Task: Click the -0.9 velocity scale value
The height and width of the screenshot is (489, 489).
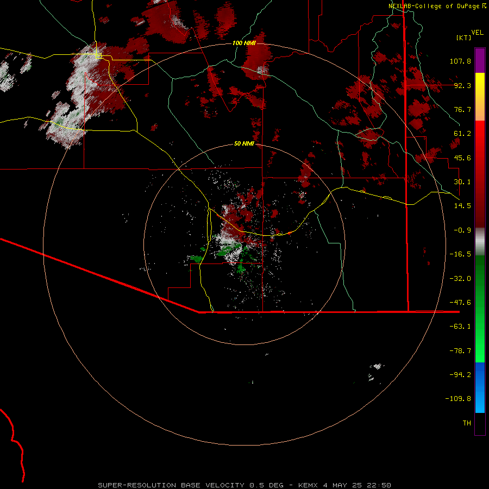Action: 462,230
